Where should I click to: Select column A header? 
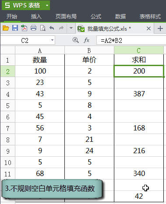pyautogui.click(x=40, y=50)
